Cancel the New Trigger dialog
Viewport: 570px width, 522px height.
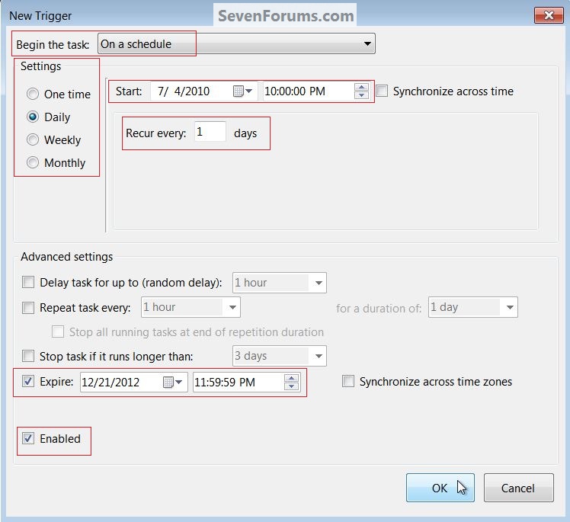(x=518, y=488)
